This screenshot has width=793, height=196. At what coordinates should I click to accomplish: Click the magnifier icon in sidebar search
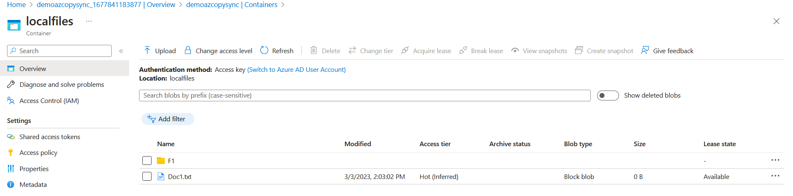(14, 51)
